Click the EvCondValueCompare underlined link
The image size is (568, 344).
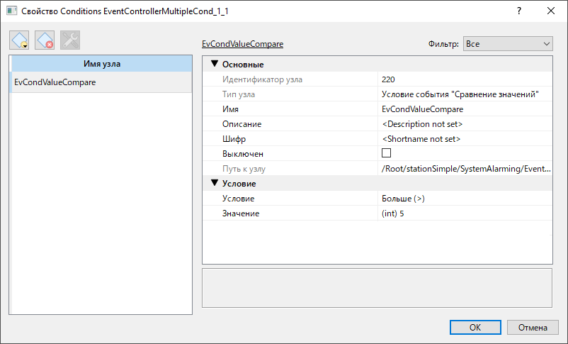point(242,43)
